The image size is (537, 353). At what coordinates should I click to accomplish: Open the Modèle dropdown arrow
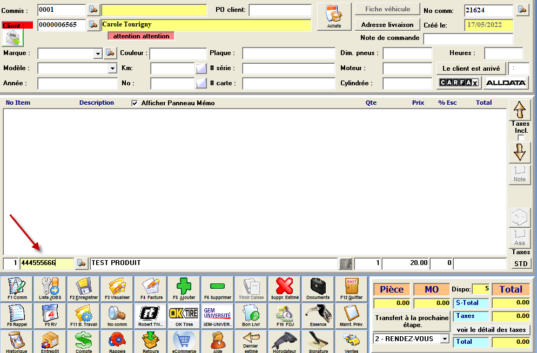[x=112, y=69]
